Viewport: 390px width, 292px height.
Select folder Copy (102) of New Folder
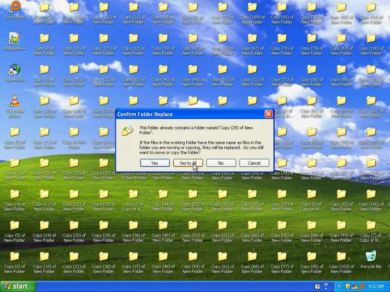coord(371,107)
